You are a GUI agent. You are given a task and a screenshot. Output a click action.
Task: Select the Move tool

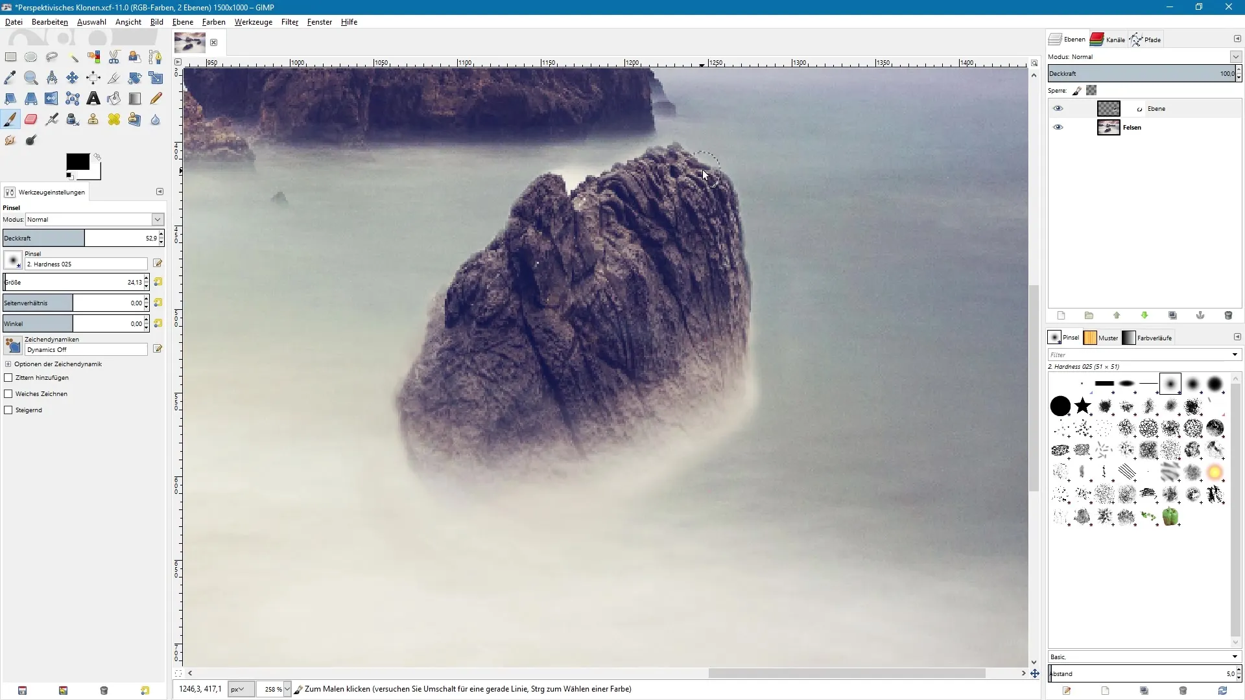click(x=73, y=78)
